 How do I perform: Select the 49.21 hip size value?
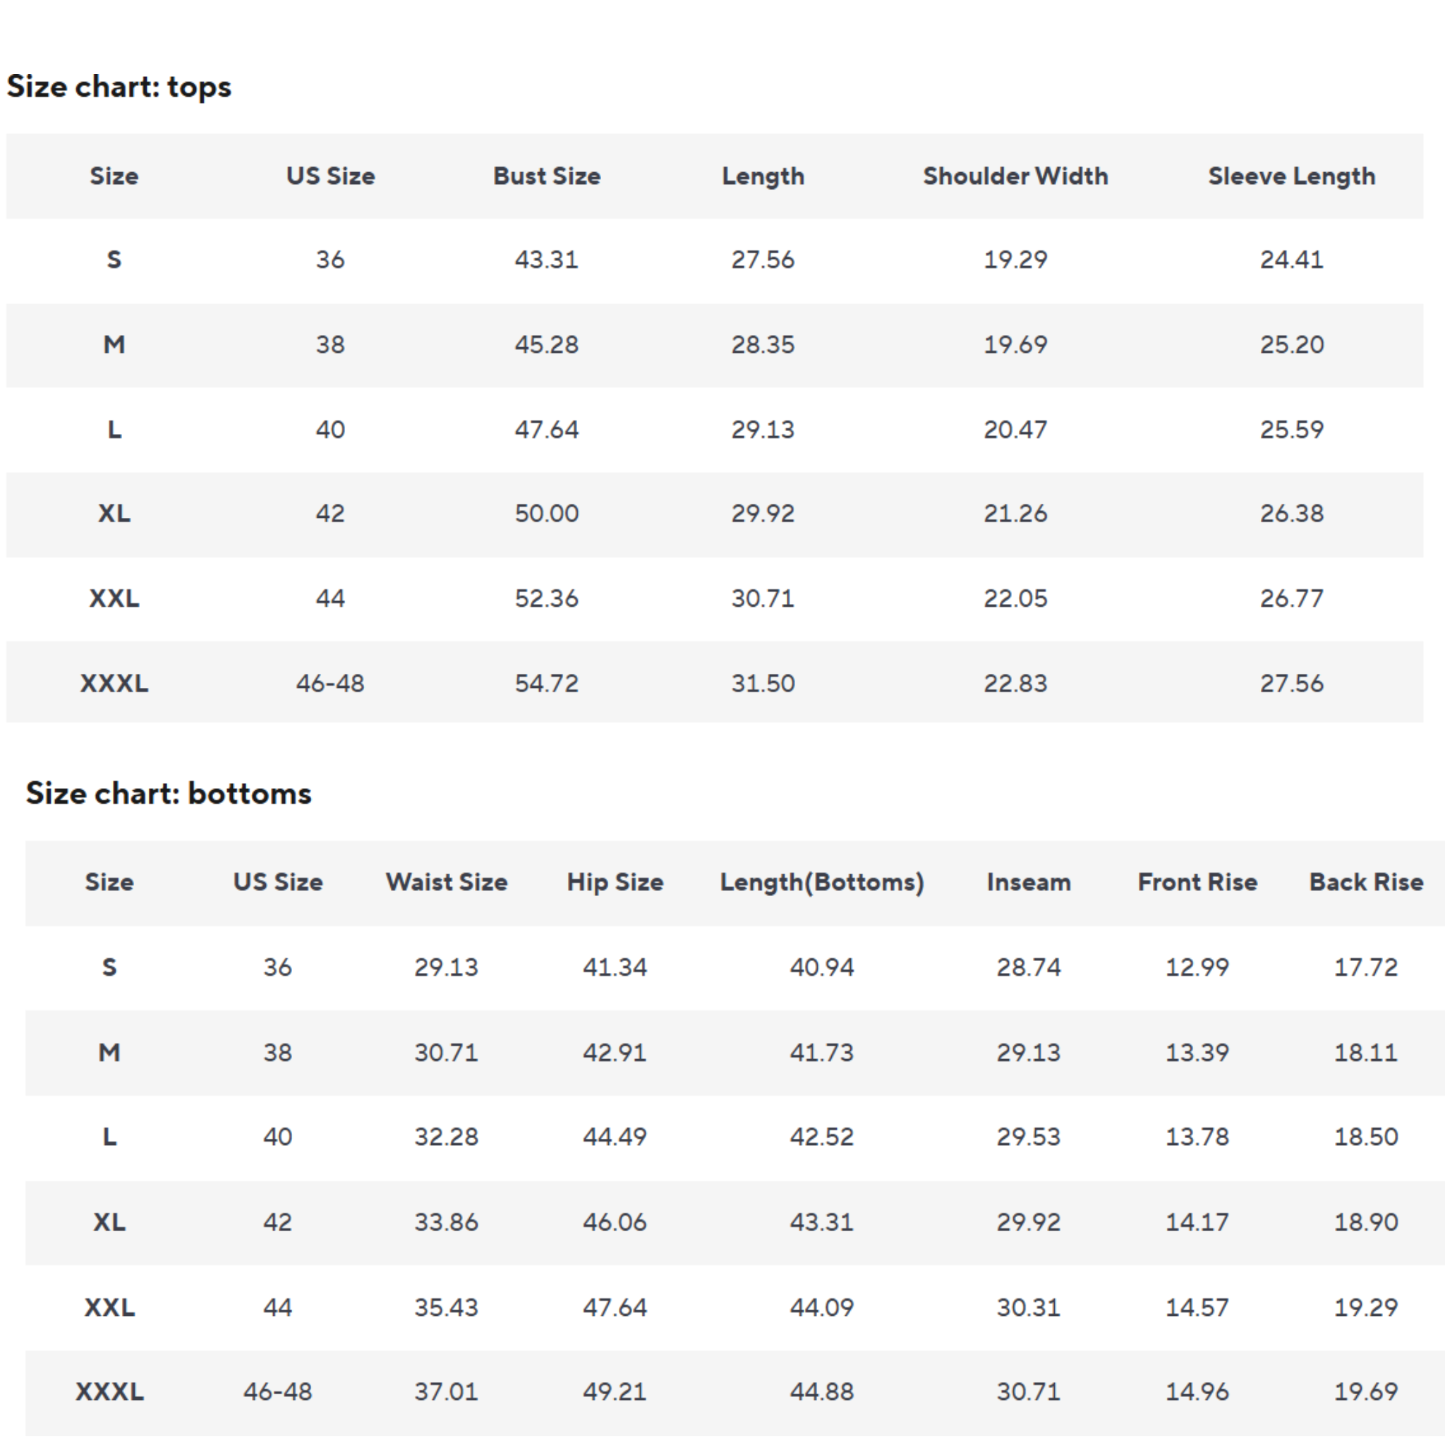coord(615,1392)
